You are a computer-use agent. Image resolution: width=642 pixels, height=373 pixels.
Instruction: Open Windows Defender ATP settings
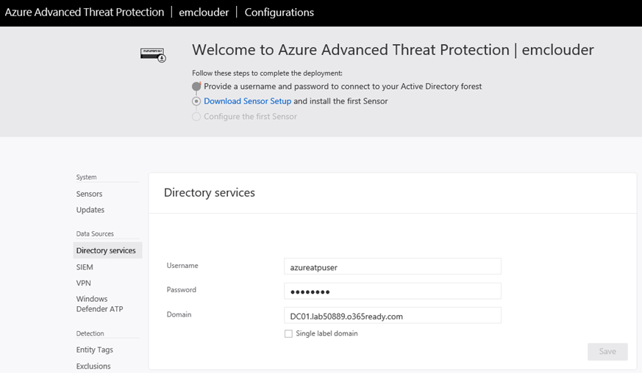[x=99, y=304]
